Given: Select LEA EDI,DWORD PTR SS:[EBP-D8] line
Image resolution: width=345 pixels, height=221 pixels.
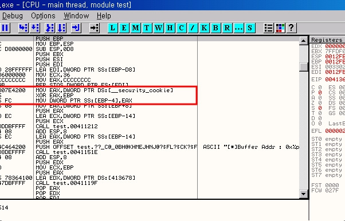Looking at the screenshot, I should [x=85, y=70].
